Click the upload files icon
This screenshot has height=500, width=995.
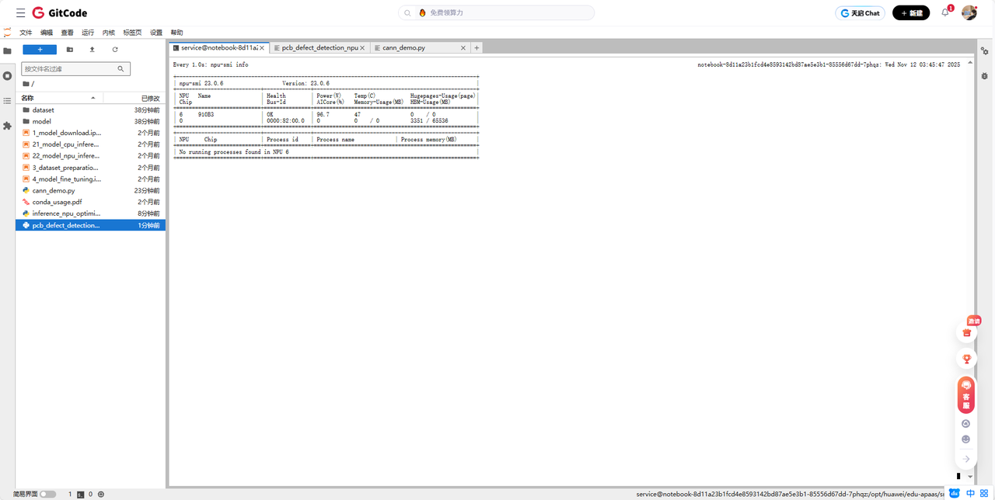pos(93,50)
